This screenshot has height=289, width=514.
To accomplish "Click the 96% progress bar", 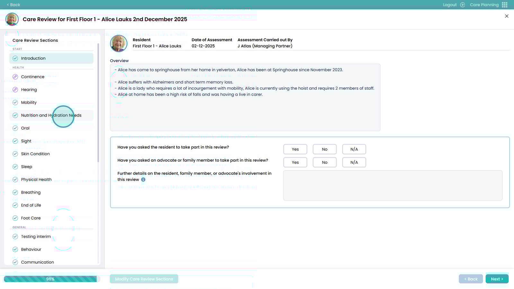I will pos(50,279).
